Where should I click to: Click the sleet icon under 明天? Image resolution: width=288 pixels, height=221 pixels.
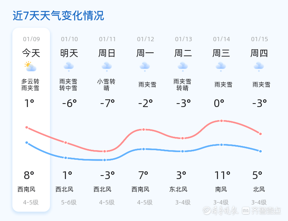[x=69, y=67]
